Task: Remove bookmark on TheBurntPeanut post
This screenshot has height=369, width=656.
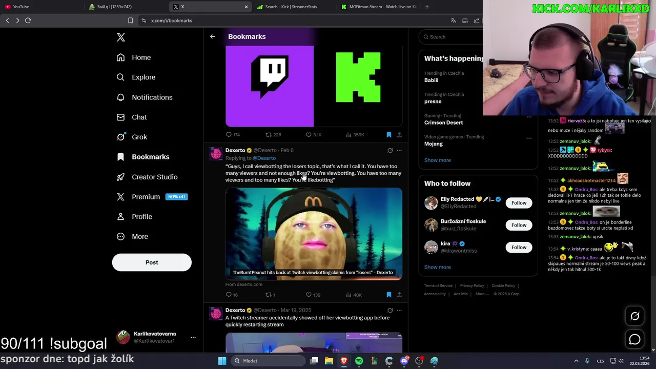Action: 389,295
